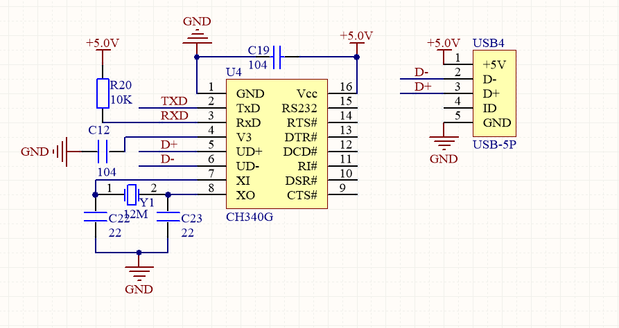Select the C12 capacitor symbol
Screen dimensions: 619x328
pos(103,152)
